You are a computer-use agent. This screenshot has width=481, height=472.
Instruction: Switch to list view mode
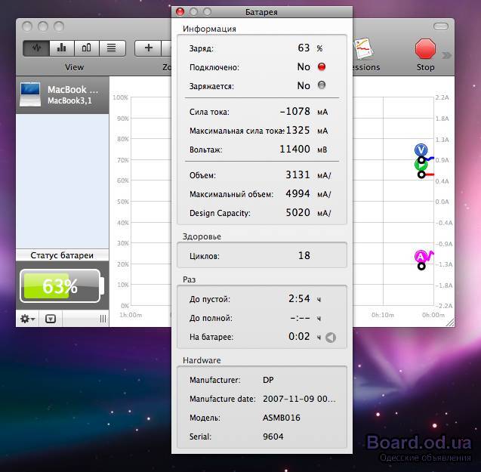(111, 48)
